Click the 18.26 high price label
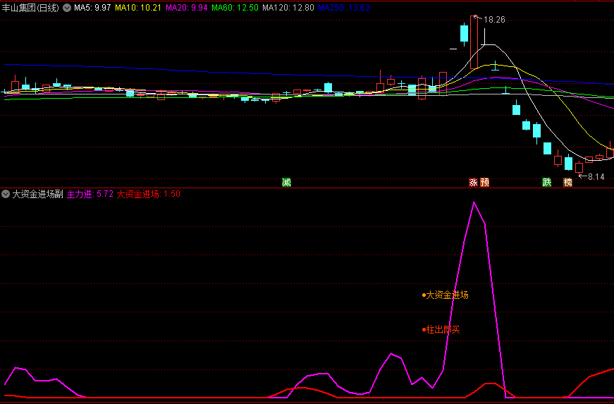Image resolution: width=614 pixels, height=404 pixels. click(x=494, y=20)
